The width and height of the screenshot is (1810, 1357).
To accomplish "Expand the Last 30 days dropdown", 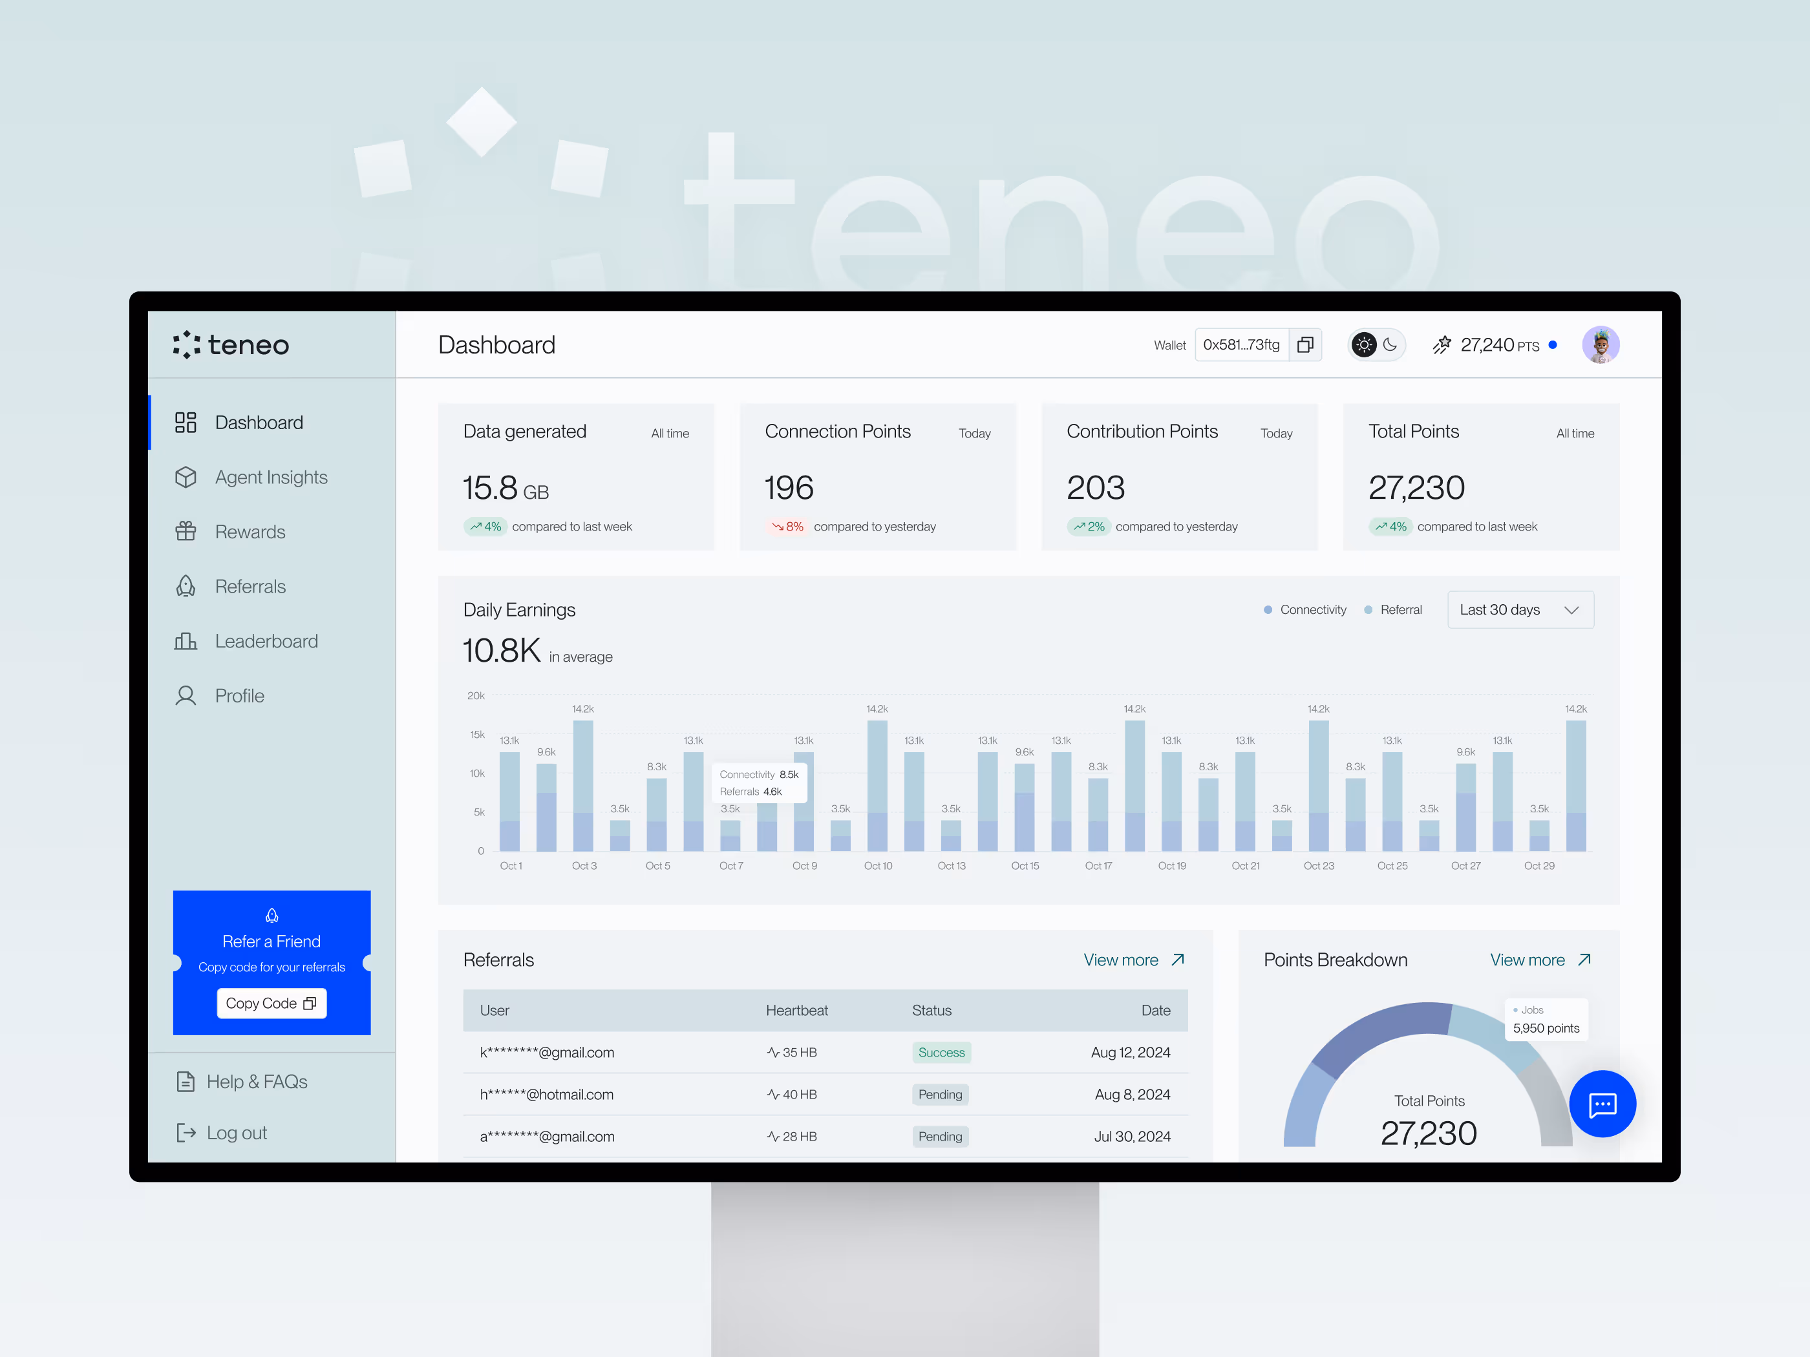I will [1520, 609].
